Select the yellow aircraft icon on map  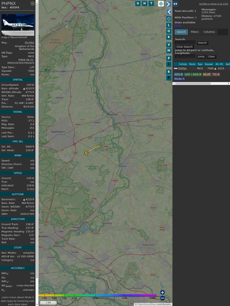(x=86, y=153)
